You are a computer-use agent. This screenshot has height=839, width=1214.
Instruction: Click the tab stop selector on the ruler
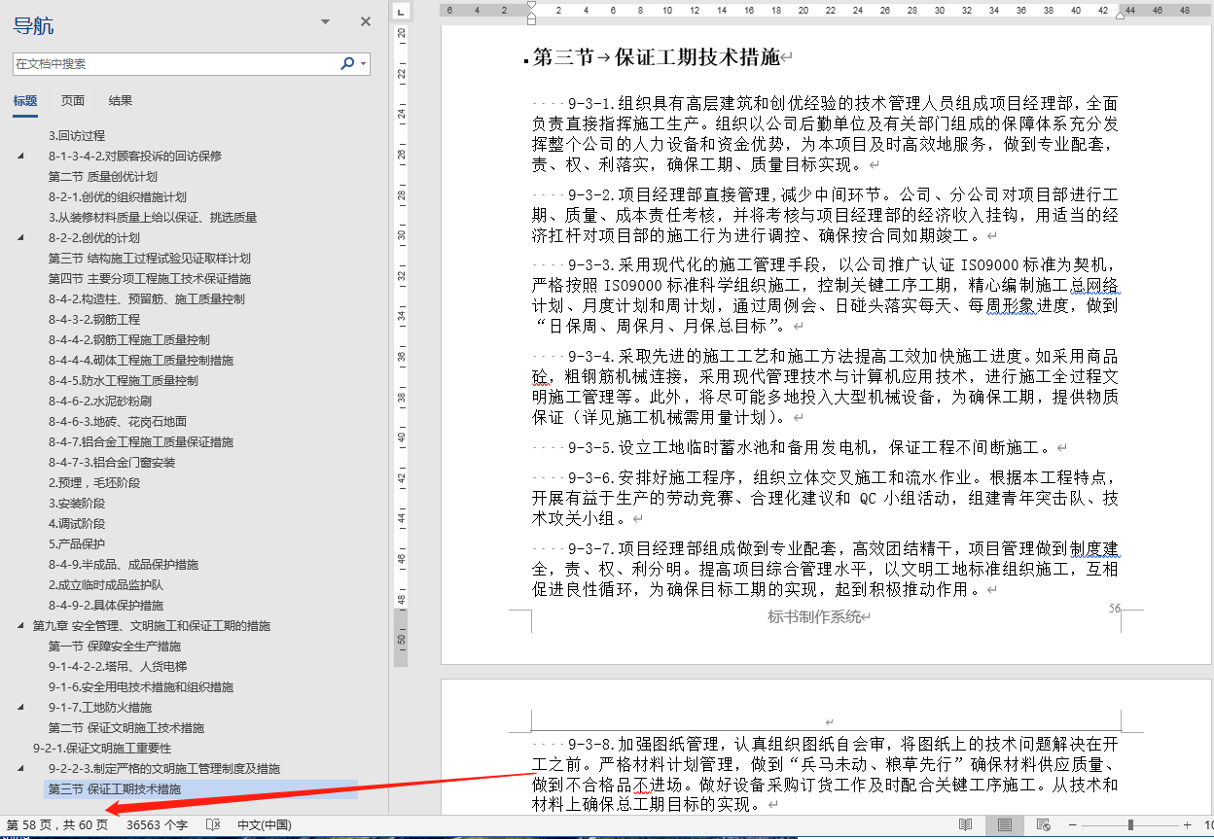(x=400, y=12)
